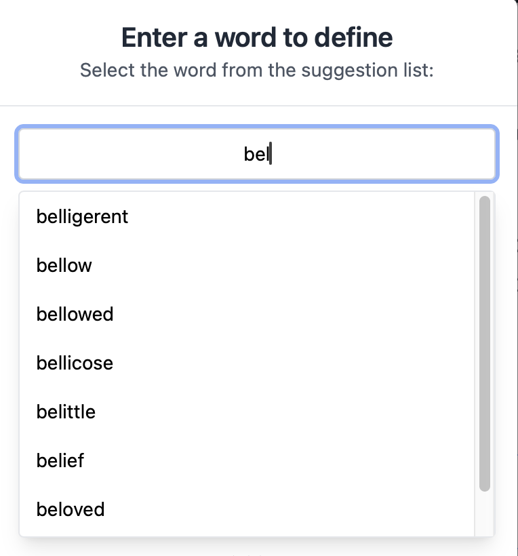
Task: Select the last visible suggestion, beloved
Action: point(71,509)
